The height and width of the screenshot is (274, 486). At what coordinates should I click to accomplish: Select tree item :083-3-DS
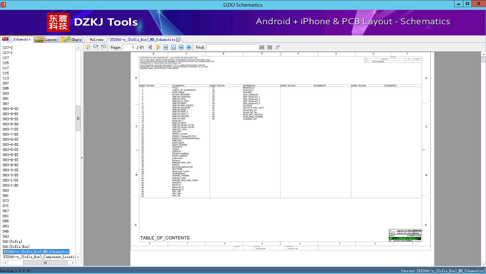(x=11, y=175)
